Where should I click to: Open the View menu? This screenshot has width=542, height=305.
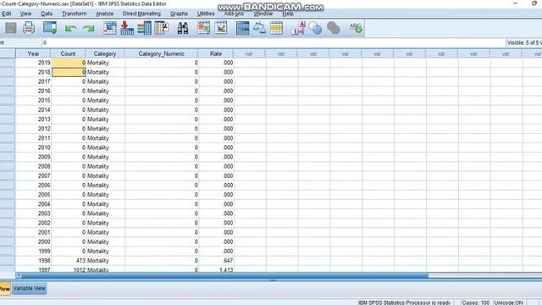[25, 14]
